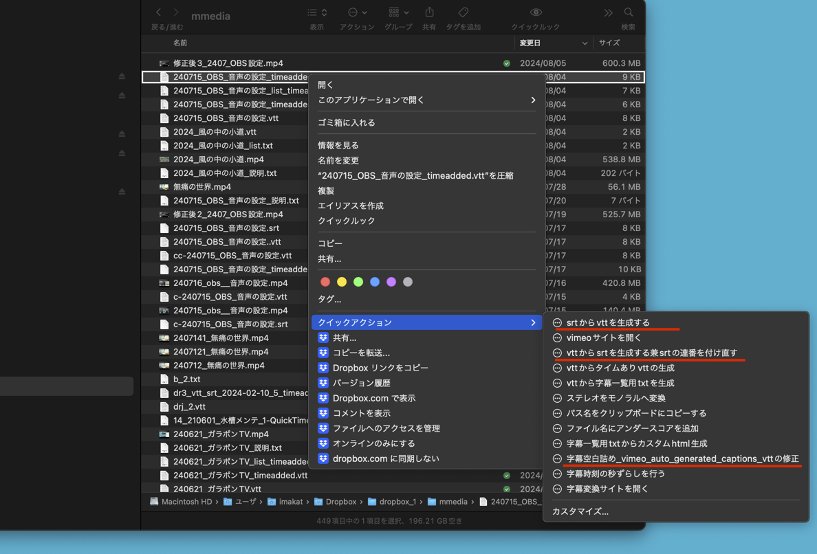Open the Group dropdown in toolbar
Screen dimensions: 817x554
(x=398, y=12)
